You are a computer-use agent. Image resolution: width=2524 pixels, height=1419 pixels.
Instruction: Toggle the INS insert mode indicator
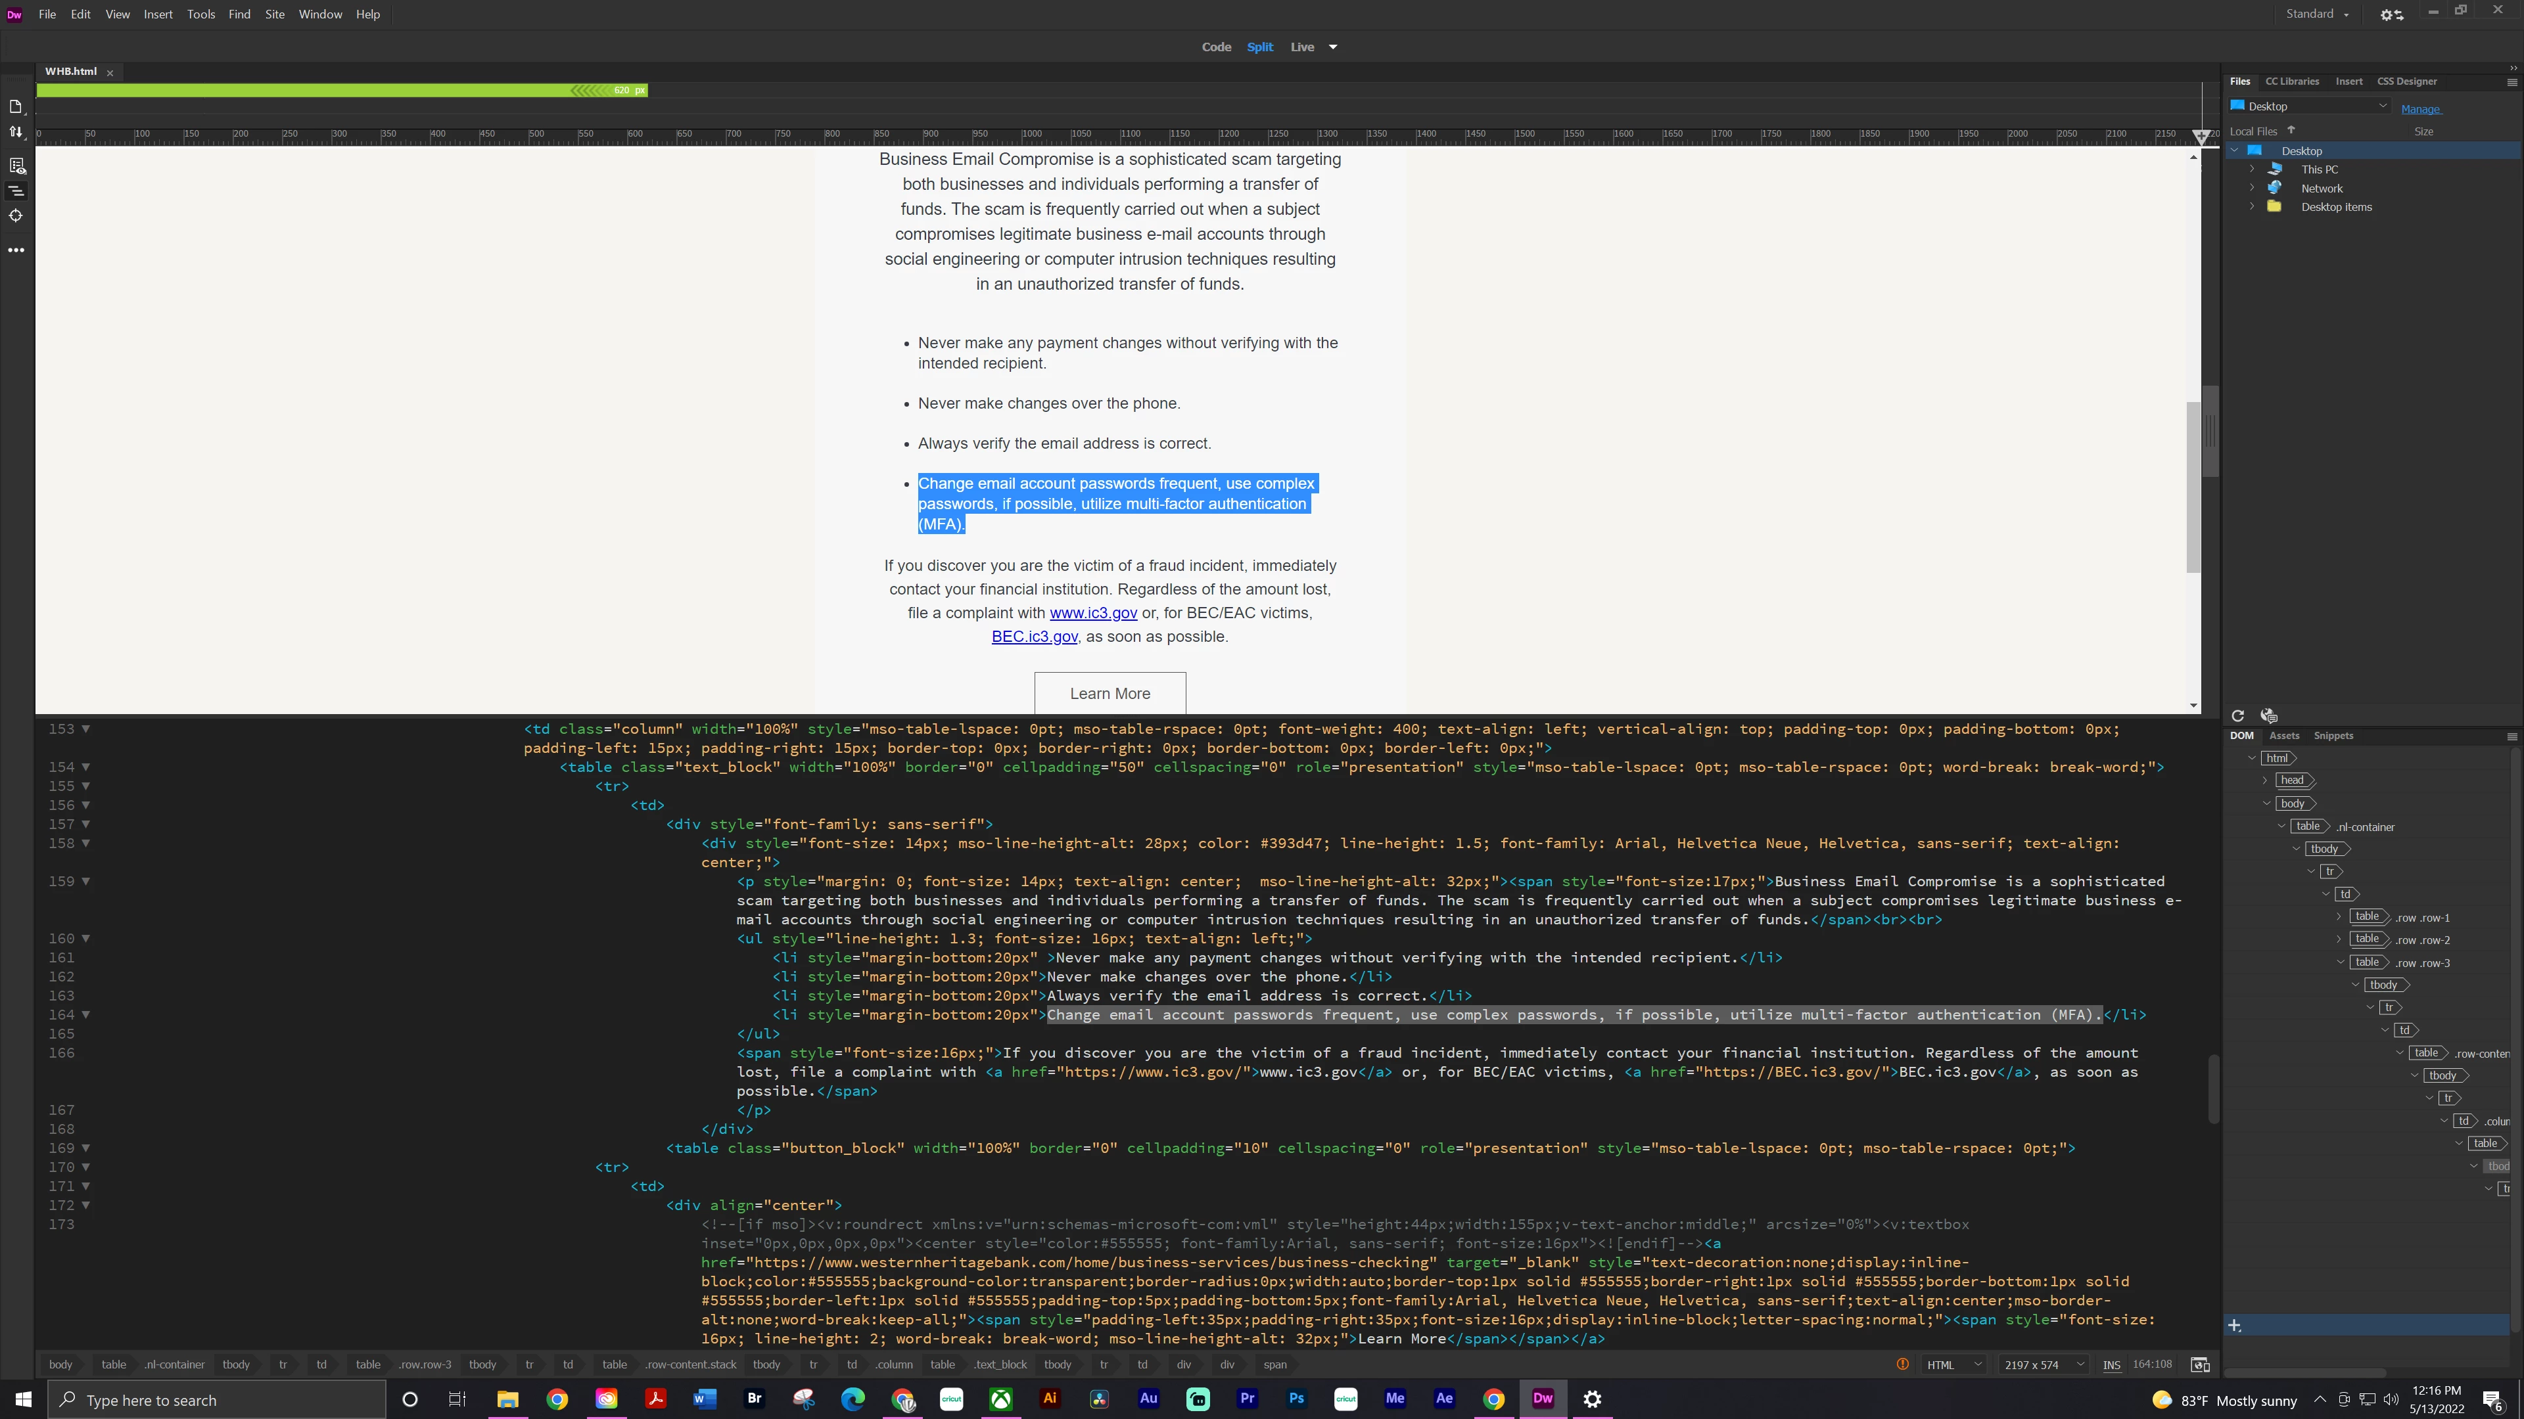tap(2111, 1364)
